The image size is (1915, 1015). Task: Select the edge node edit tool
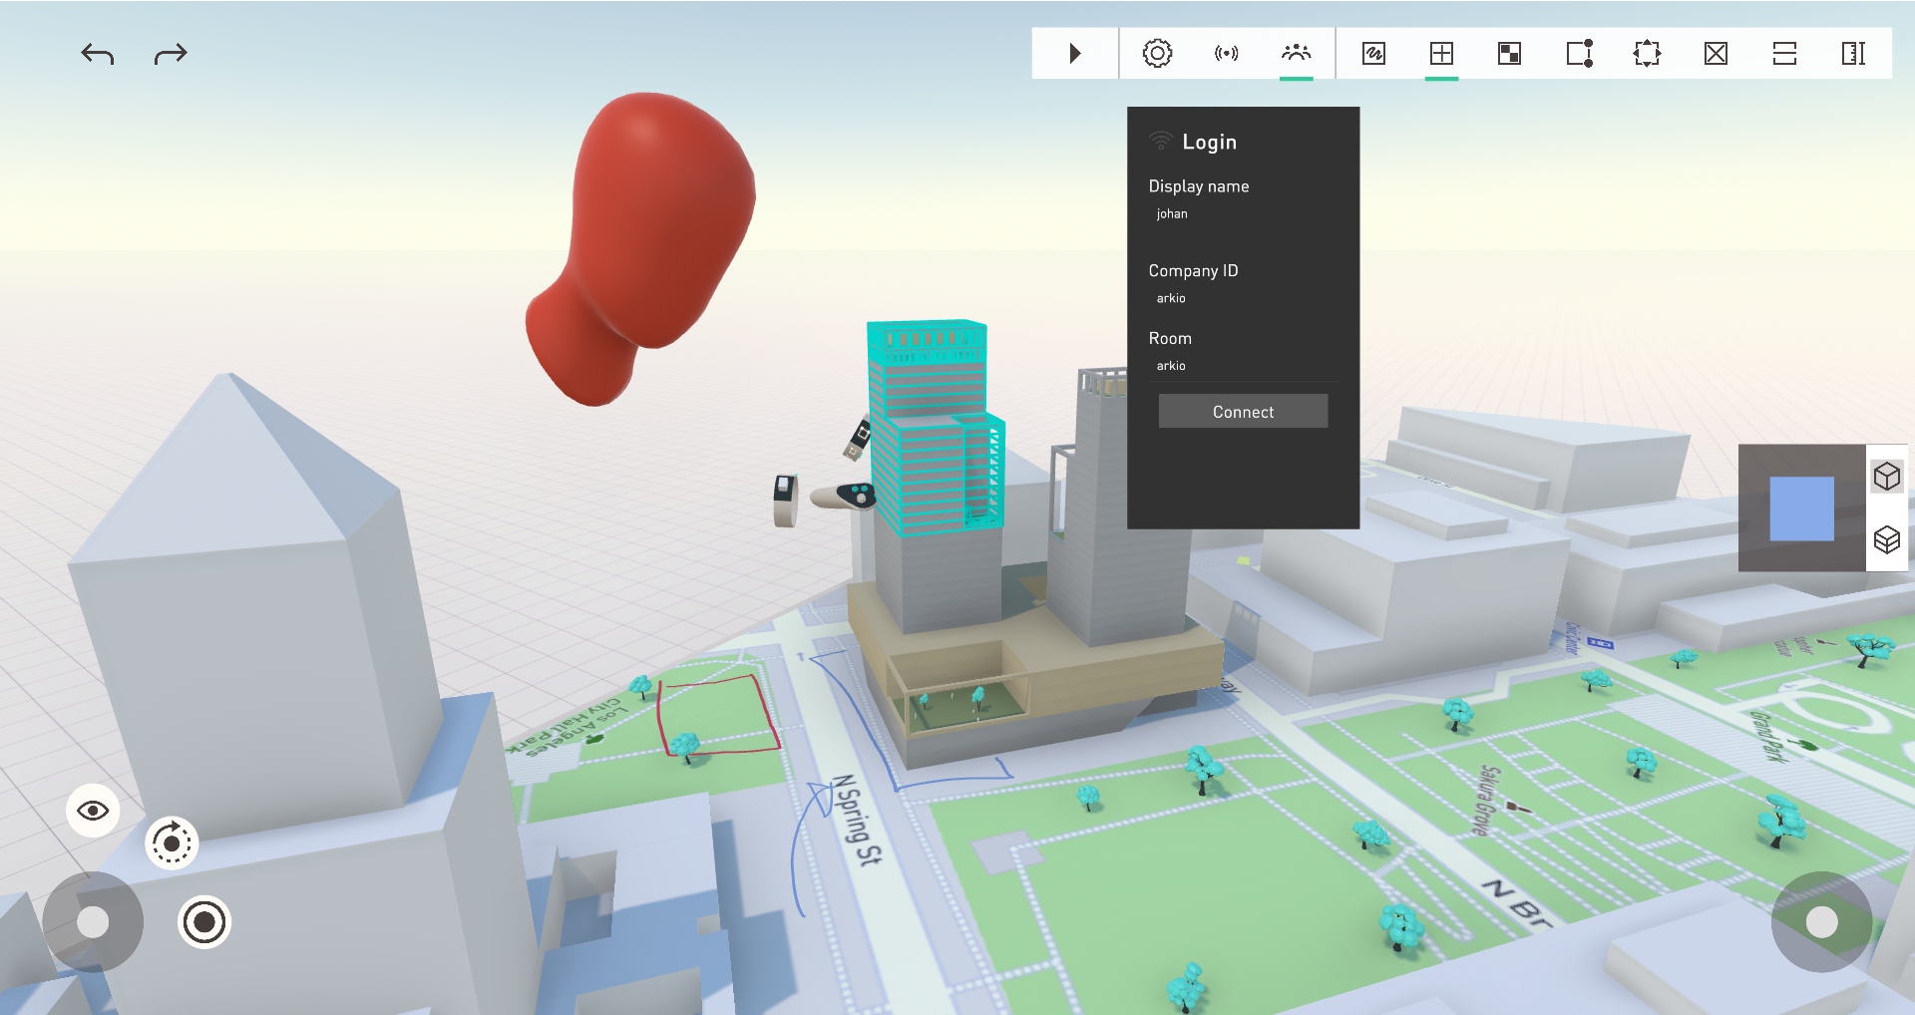pyautogui.click(x=1579, y=54)
